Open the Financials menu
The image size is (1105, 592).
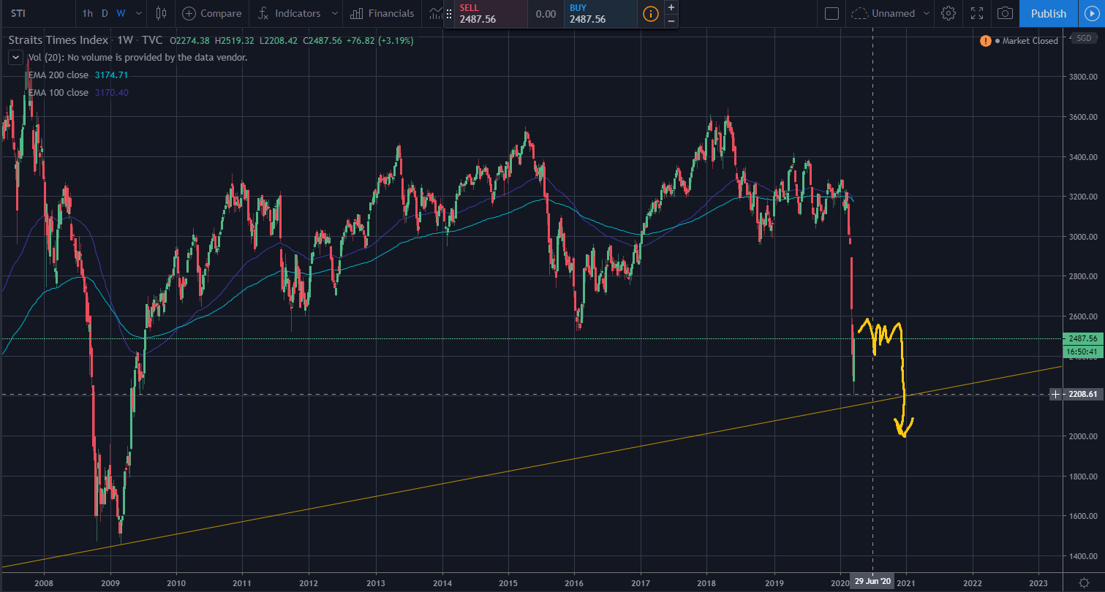click(x=382, y=13)
